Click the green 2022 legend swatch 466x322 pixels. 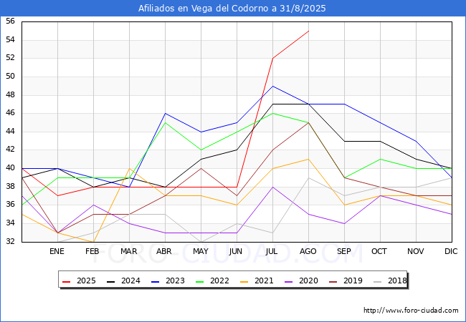pos(200,281)
